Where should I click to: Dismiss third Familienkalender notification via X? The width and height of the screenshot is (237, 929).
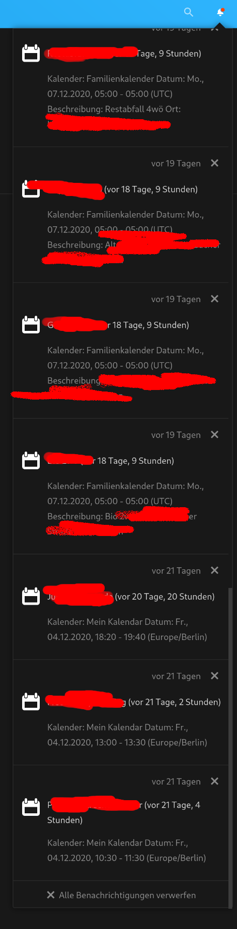click(214, 299)
